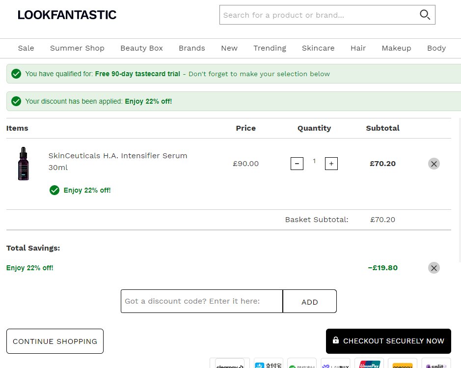
Task: Click the Alipay payment icon
Action: 269,364
